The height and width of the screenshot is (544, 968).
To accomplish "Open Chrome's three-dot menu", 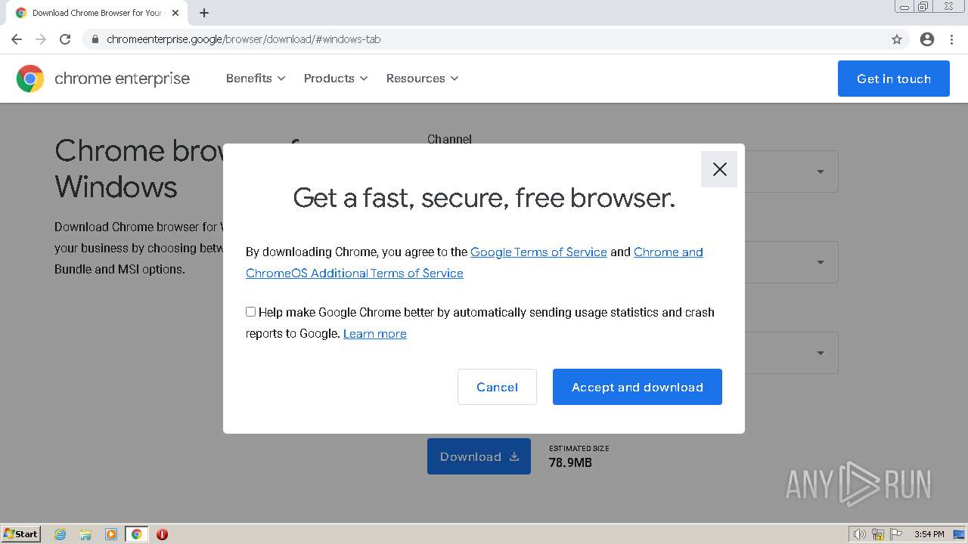I will pos(951,39).
